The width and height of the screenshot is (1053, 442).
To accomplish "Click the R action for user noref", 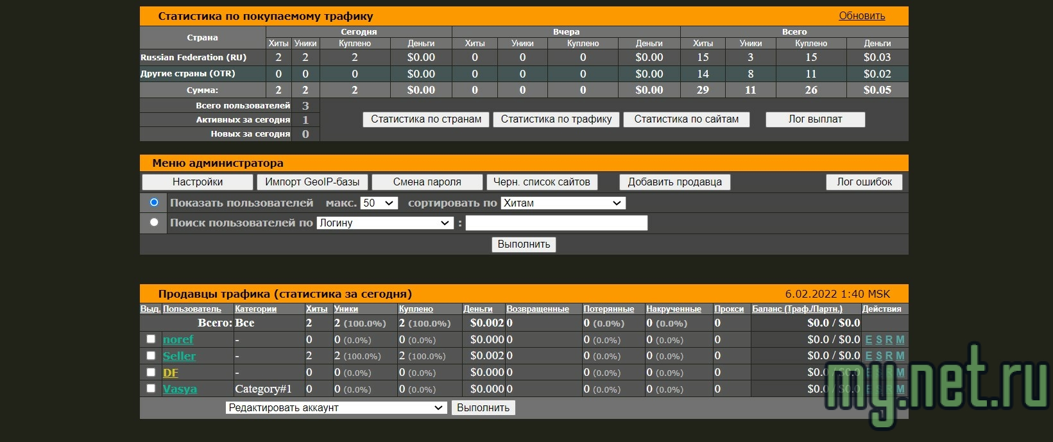I will (x=889, y=340).
